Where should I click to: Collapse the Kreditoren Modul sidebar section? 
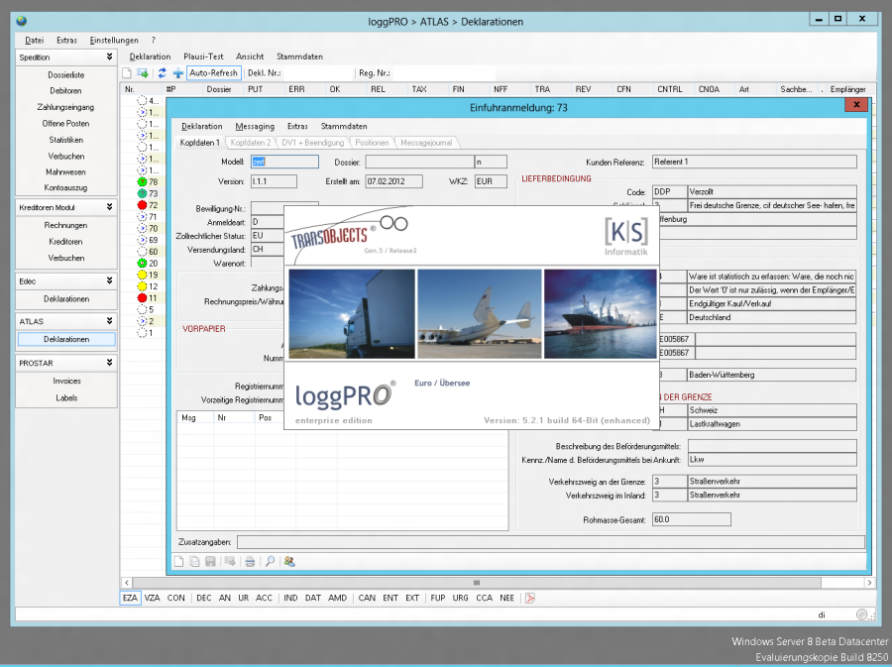click(x=109, y=207)
